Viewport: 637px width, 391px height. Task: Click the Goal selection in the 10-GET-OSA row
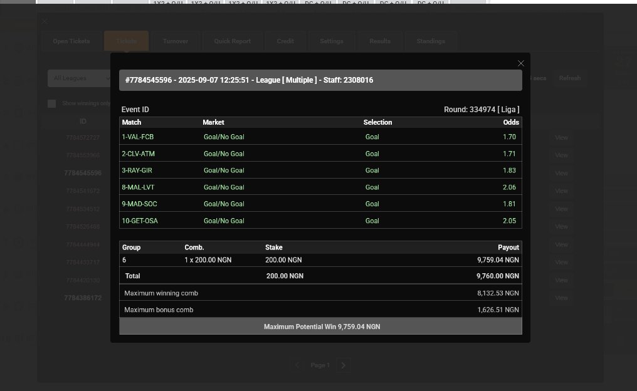point(372,221)
